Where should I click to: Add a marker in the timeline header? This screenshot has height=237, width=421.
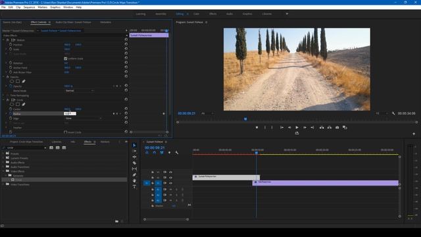coord(169,153)
